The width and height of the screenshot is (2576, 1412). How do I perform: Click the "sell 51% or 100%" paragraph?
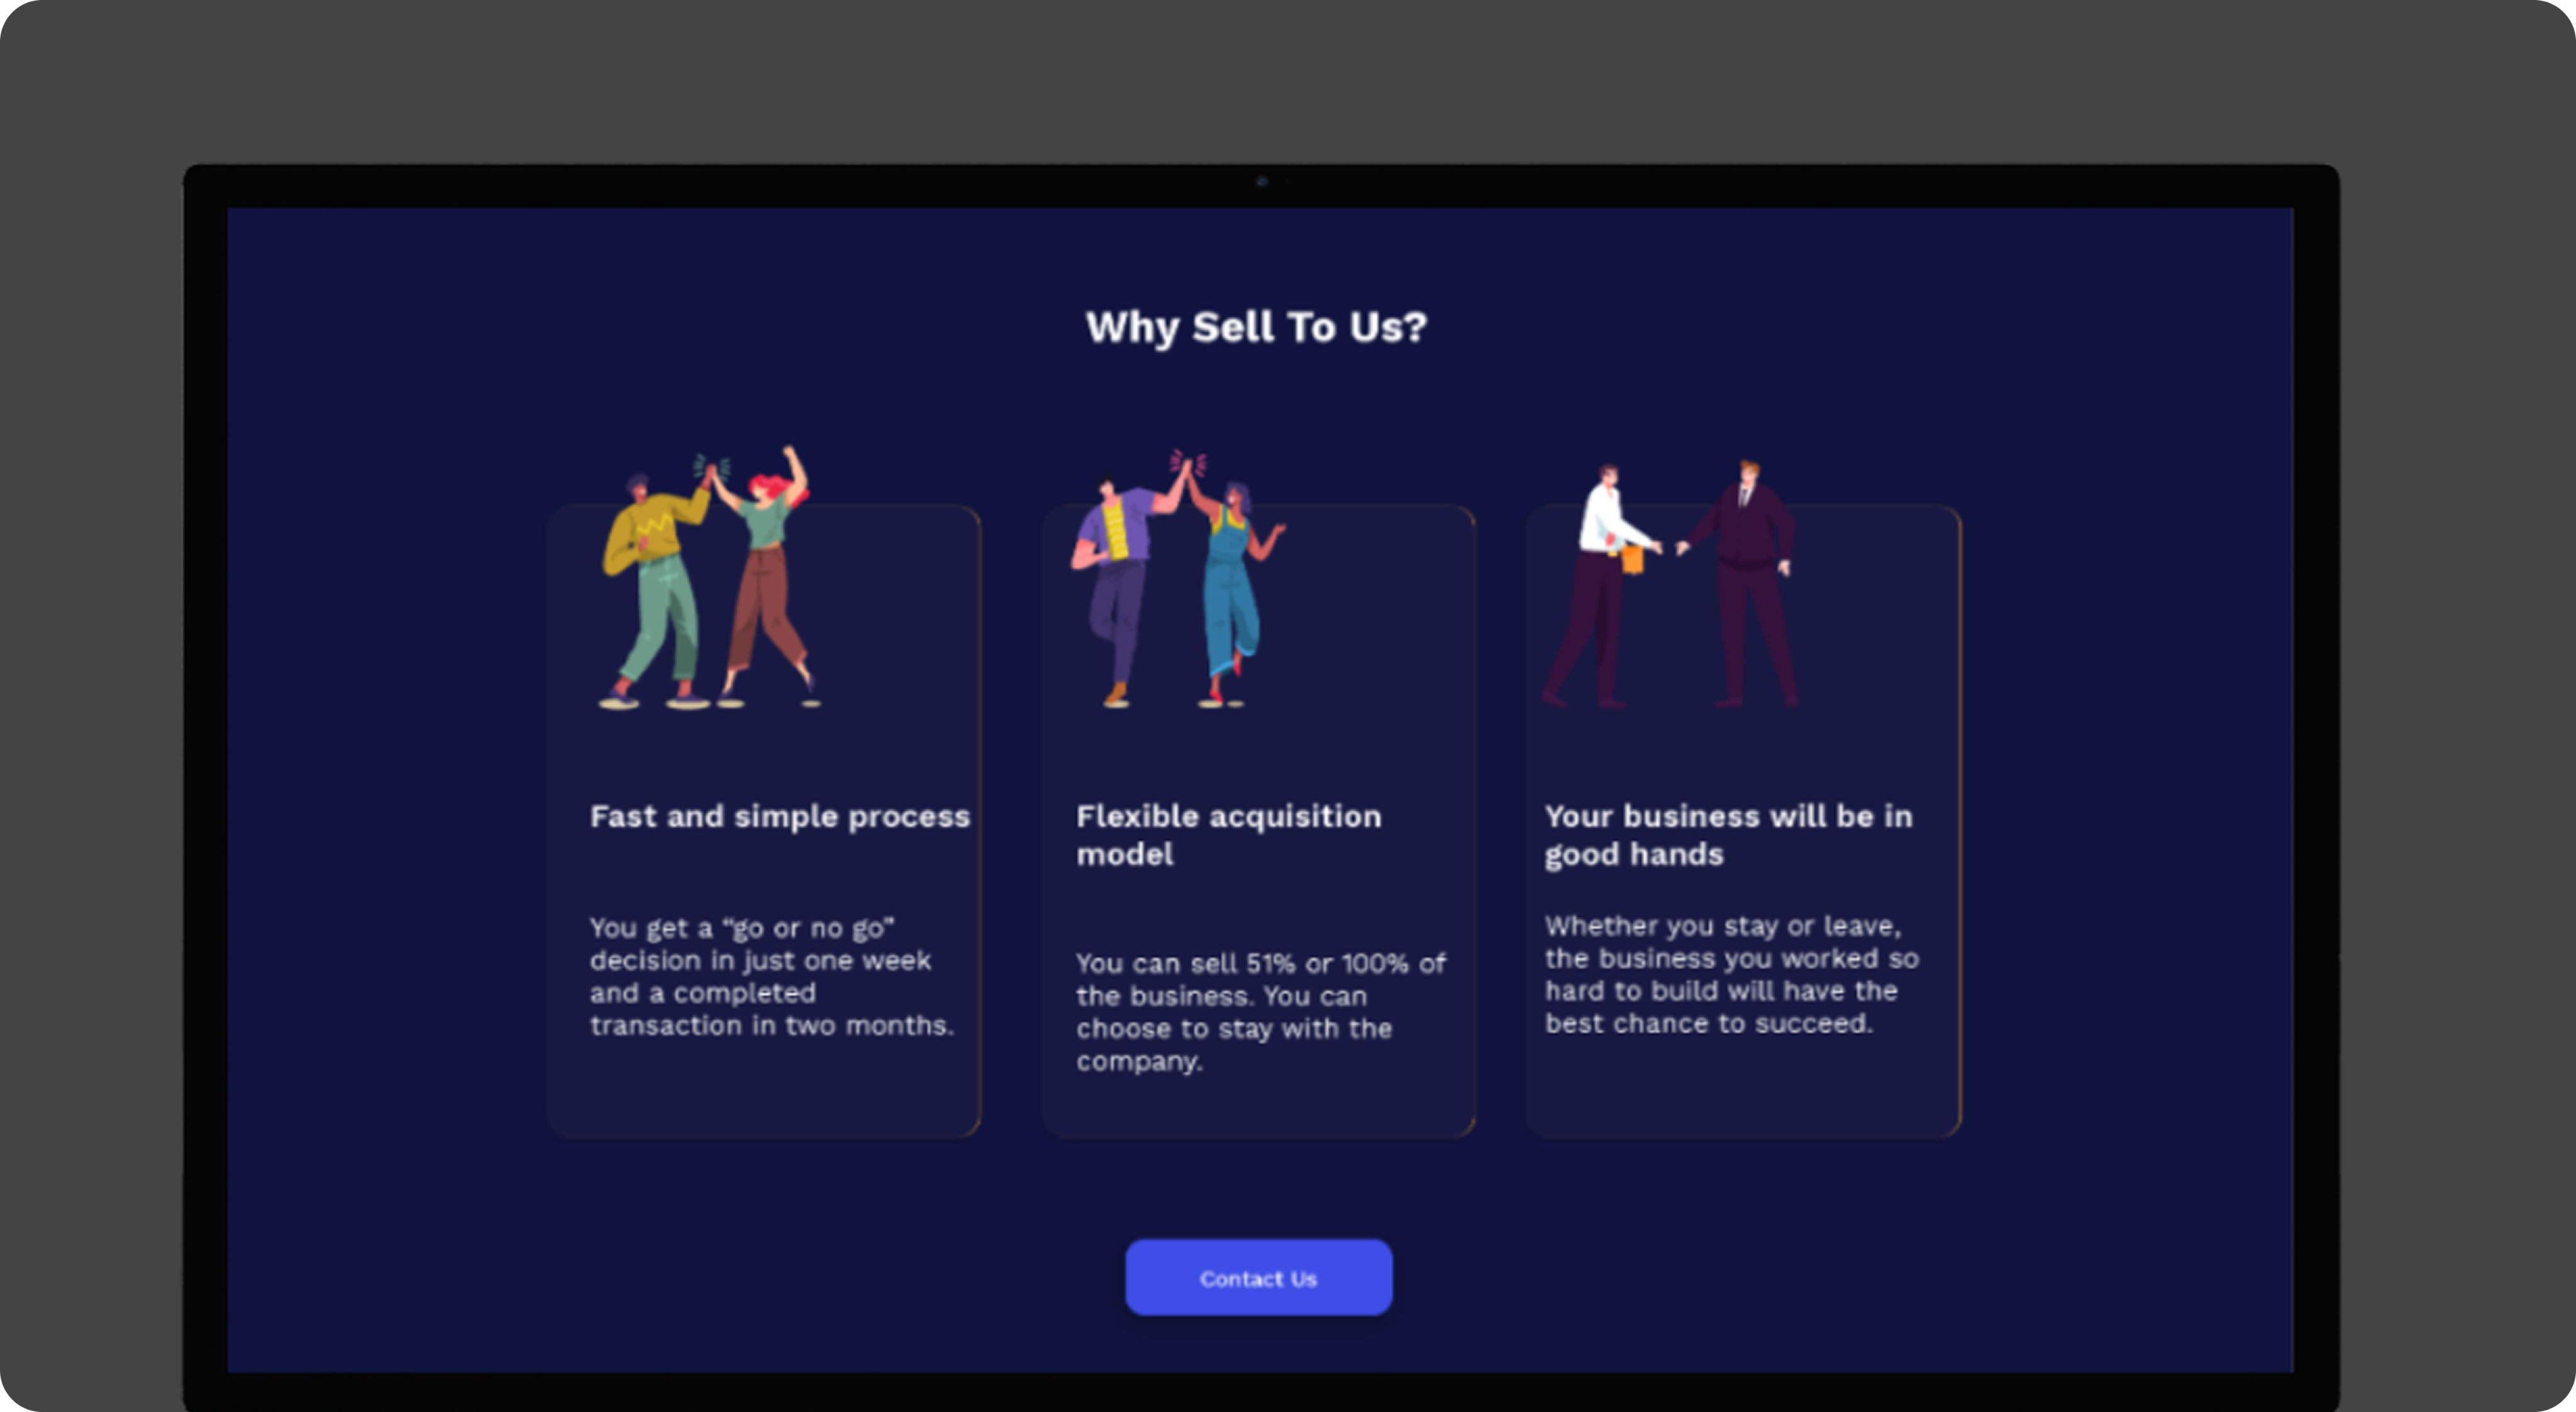1261,1012
